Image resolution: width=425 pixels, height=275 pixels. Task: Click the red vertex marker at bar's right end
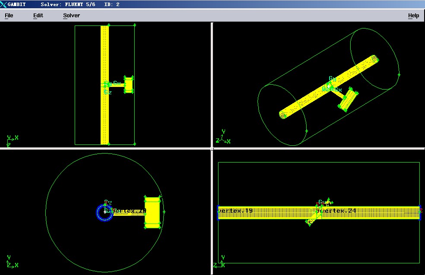(x=420, y=211)
